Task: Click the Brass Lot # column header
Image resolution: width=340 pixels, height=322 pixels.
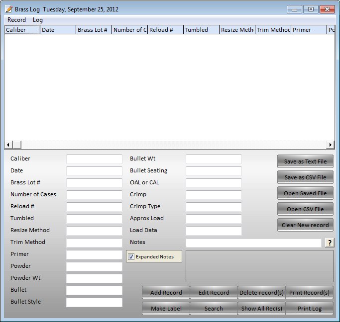Action: pyautogui.click(x=94, y=30)
